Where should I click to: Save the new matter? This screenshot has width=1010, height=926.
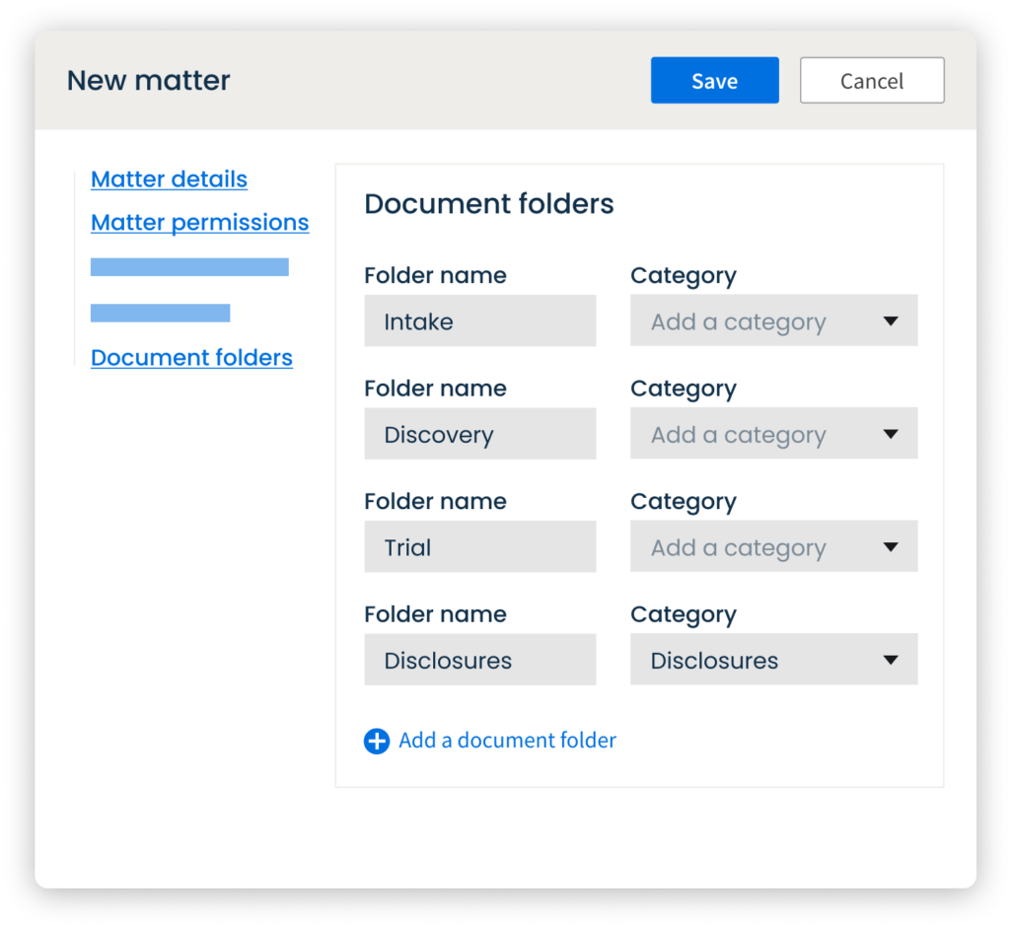[x=714, y=81]
